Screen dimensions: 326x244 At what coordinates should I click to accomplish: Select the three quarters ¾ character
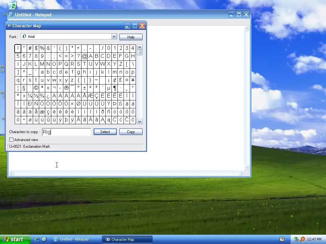(42, 96)
